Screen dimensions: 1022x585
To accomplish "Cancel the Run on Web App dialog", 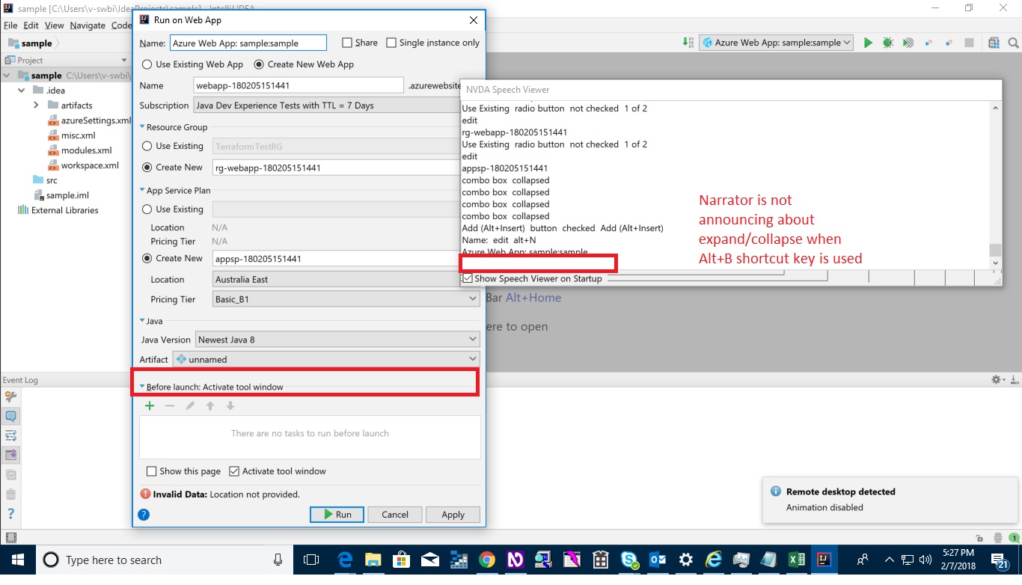I will pyautogui.click(x=394, y=514).
